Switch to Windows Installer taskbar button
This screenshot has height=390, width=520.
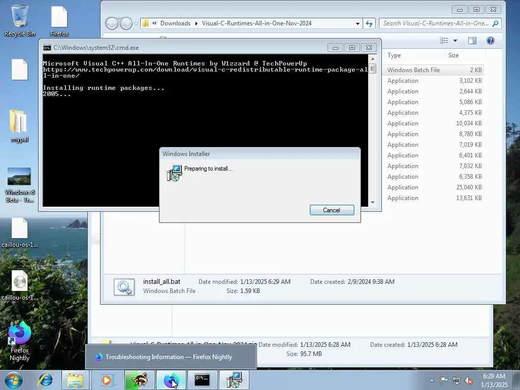234,380
